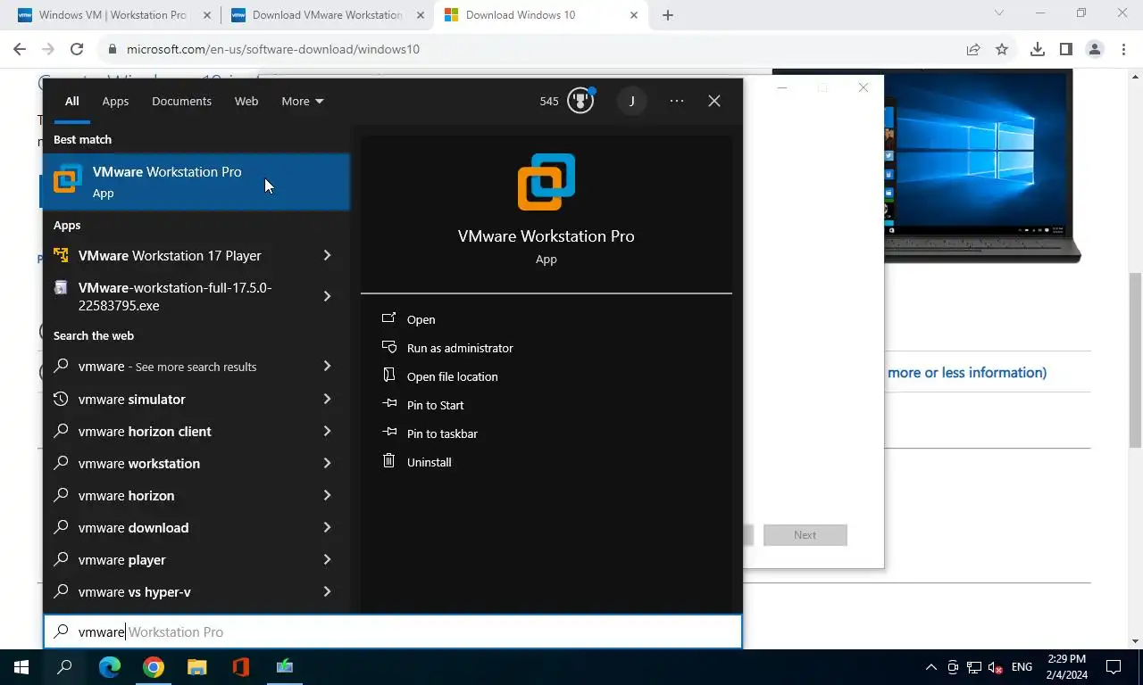The image size is (1143, 685).
Task: Click the Uninstall trash icon
Action: click(388, 461)
